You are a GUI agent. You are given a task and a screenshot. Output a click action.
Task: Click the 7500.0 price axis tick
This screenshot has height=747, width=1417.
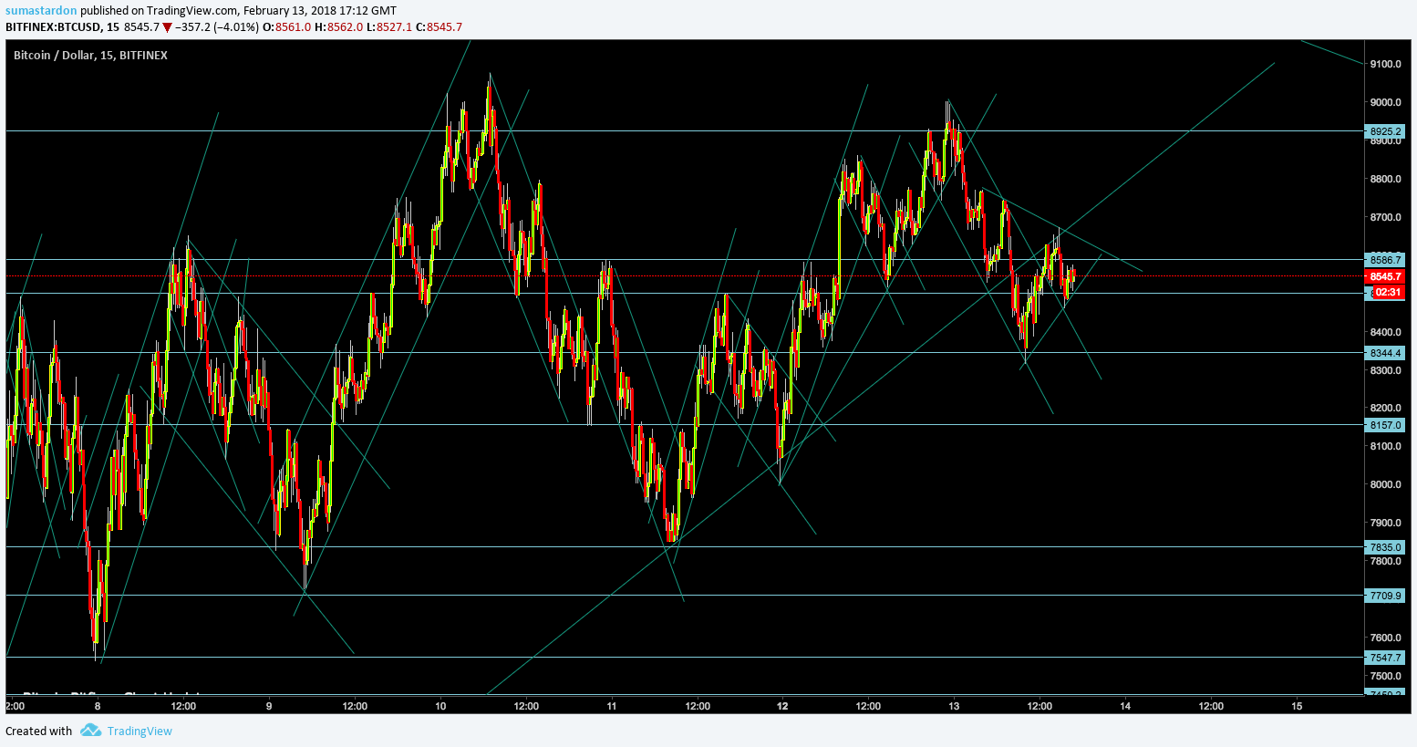click(x=1385, y=676)
